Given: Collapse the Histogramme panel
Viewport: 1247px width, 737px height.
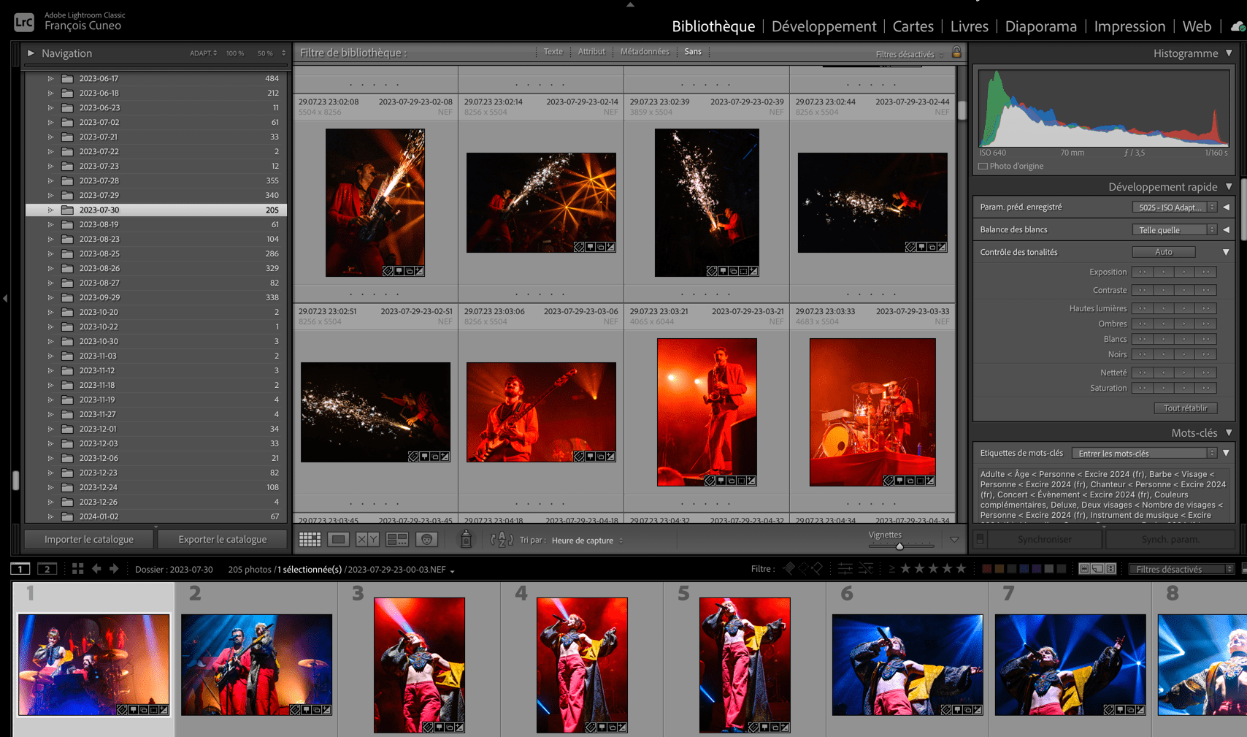Looking at the screenshot, I should coord(1229,53).
